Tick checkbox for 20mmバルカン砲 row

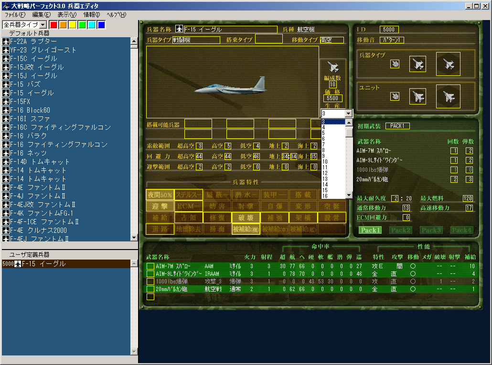[x=150, y=289]
